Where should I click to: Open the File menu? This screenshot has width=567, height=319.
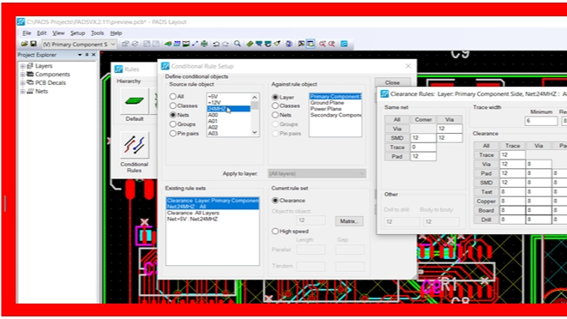tap(27, 33)
